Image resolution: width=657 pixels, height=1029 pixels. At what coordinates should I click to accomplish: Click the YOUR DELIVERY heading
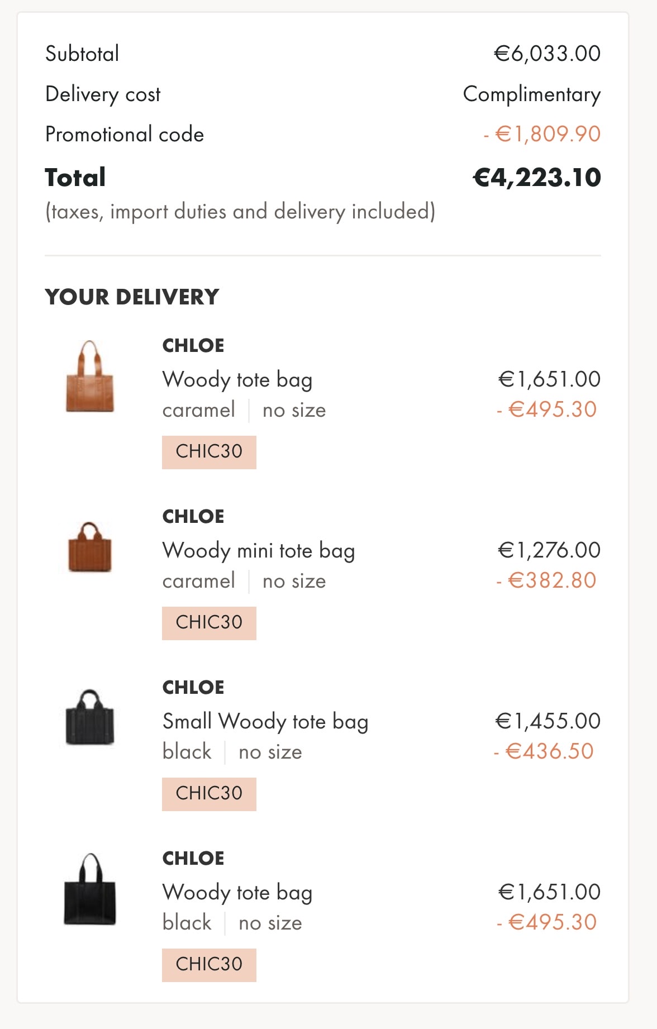coord(132,297)
